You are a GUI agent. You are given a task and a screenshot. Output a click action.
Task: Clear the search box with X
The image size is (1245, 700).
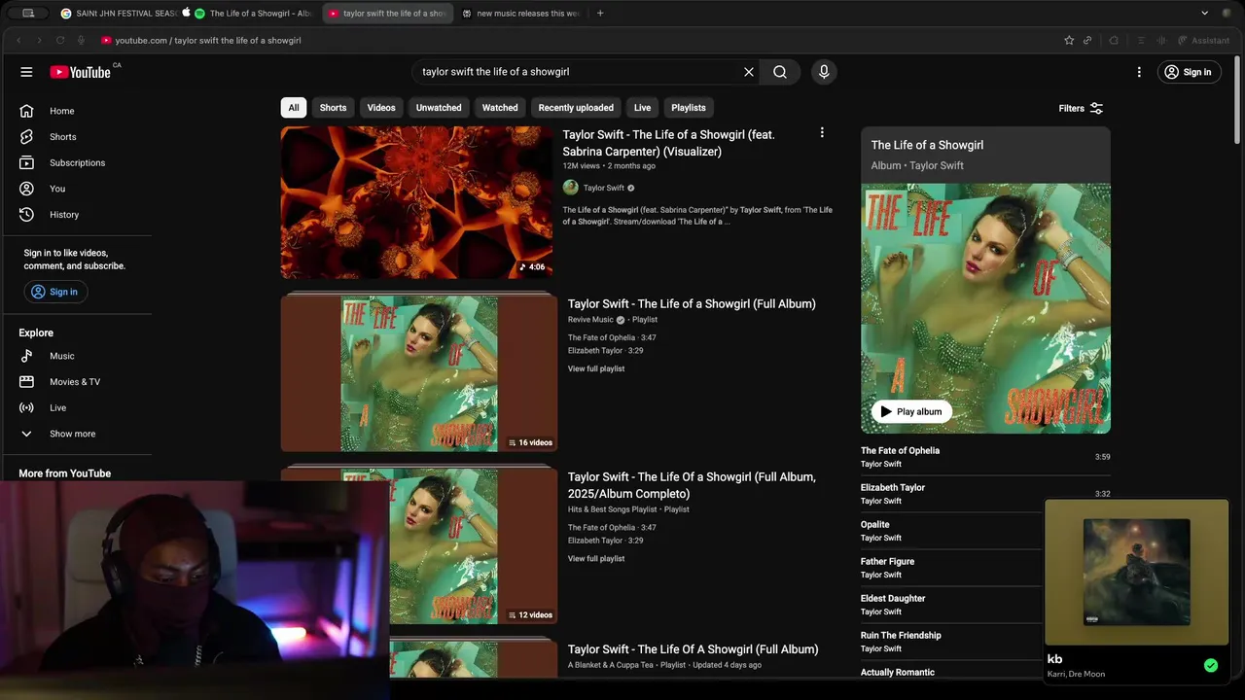749,72
